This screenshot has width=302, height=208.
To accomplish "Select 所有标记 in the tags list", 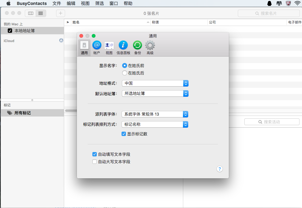I will [x=32, y=113].
